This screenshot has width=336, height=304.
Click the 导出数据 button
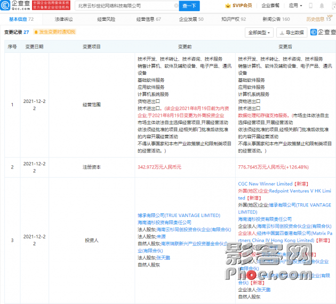click(x=292, y=33)
